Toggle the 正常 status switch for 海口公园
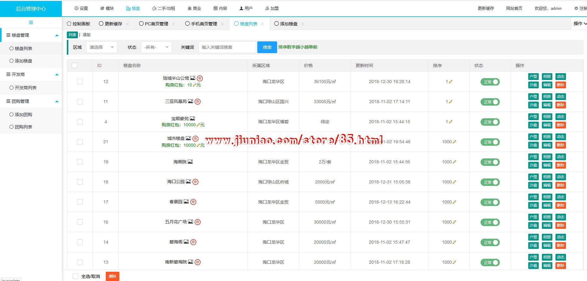587x281 pixels. coord(490,182)
